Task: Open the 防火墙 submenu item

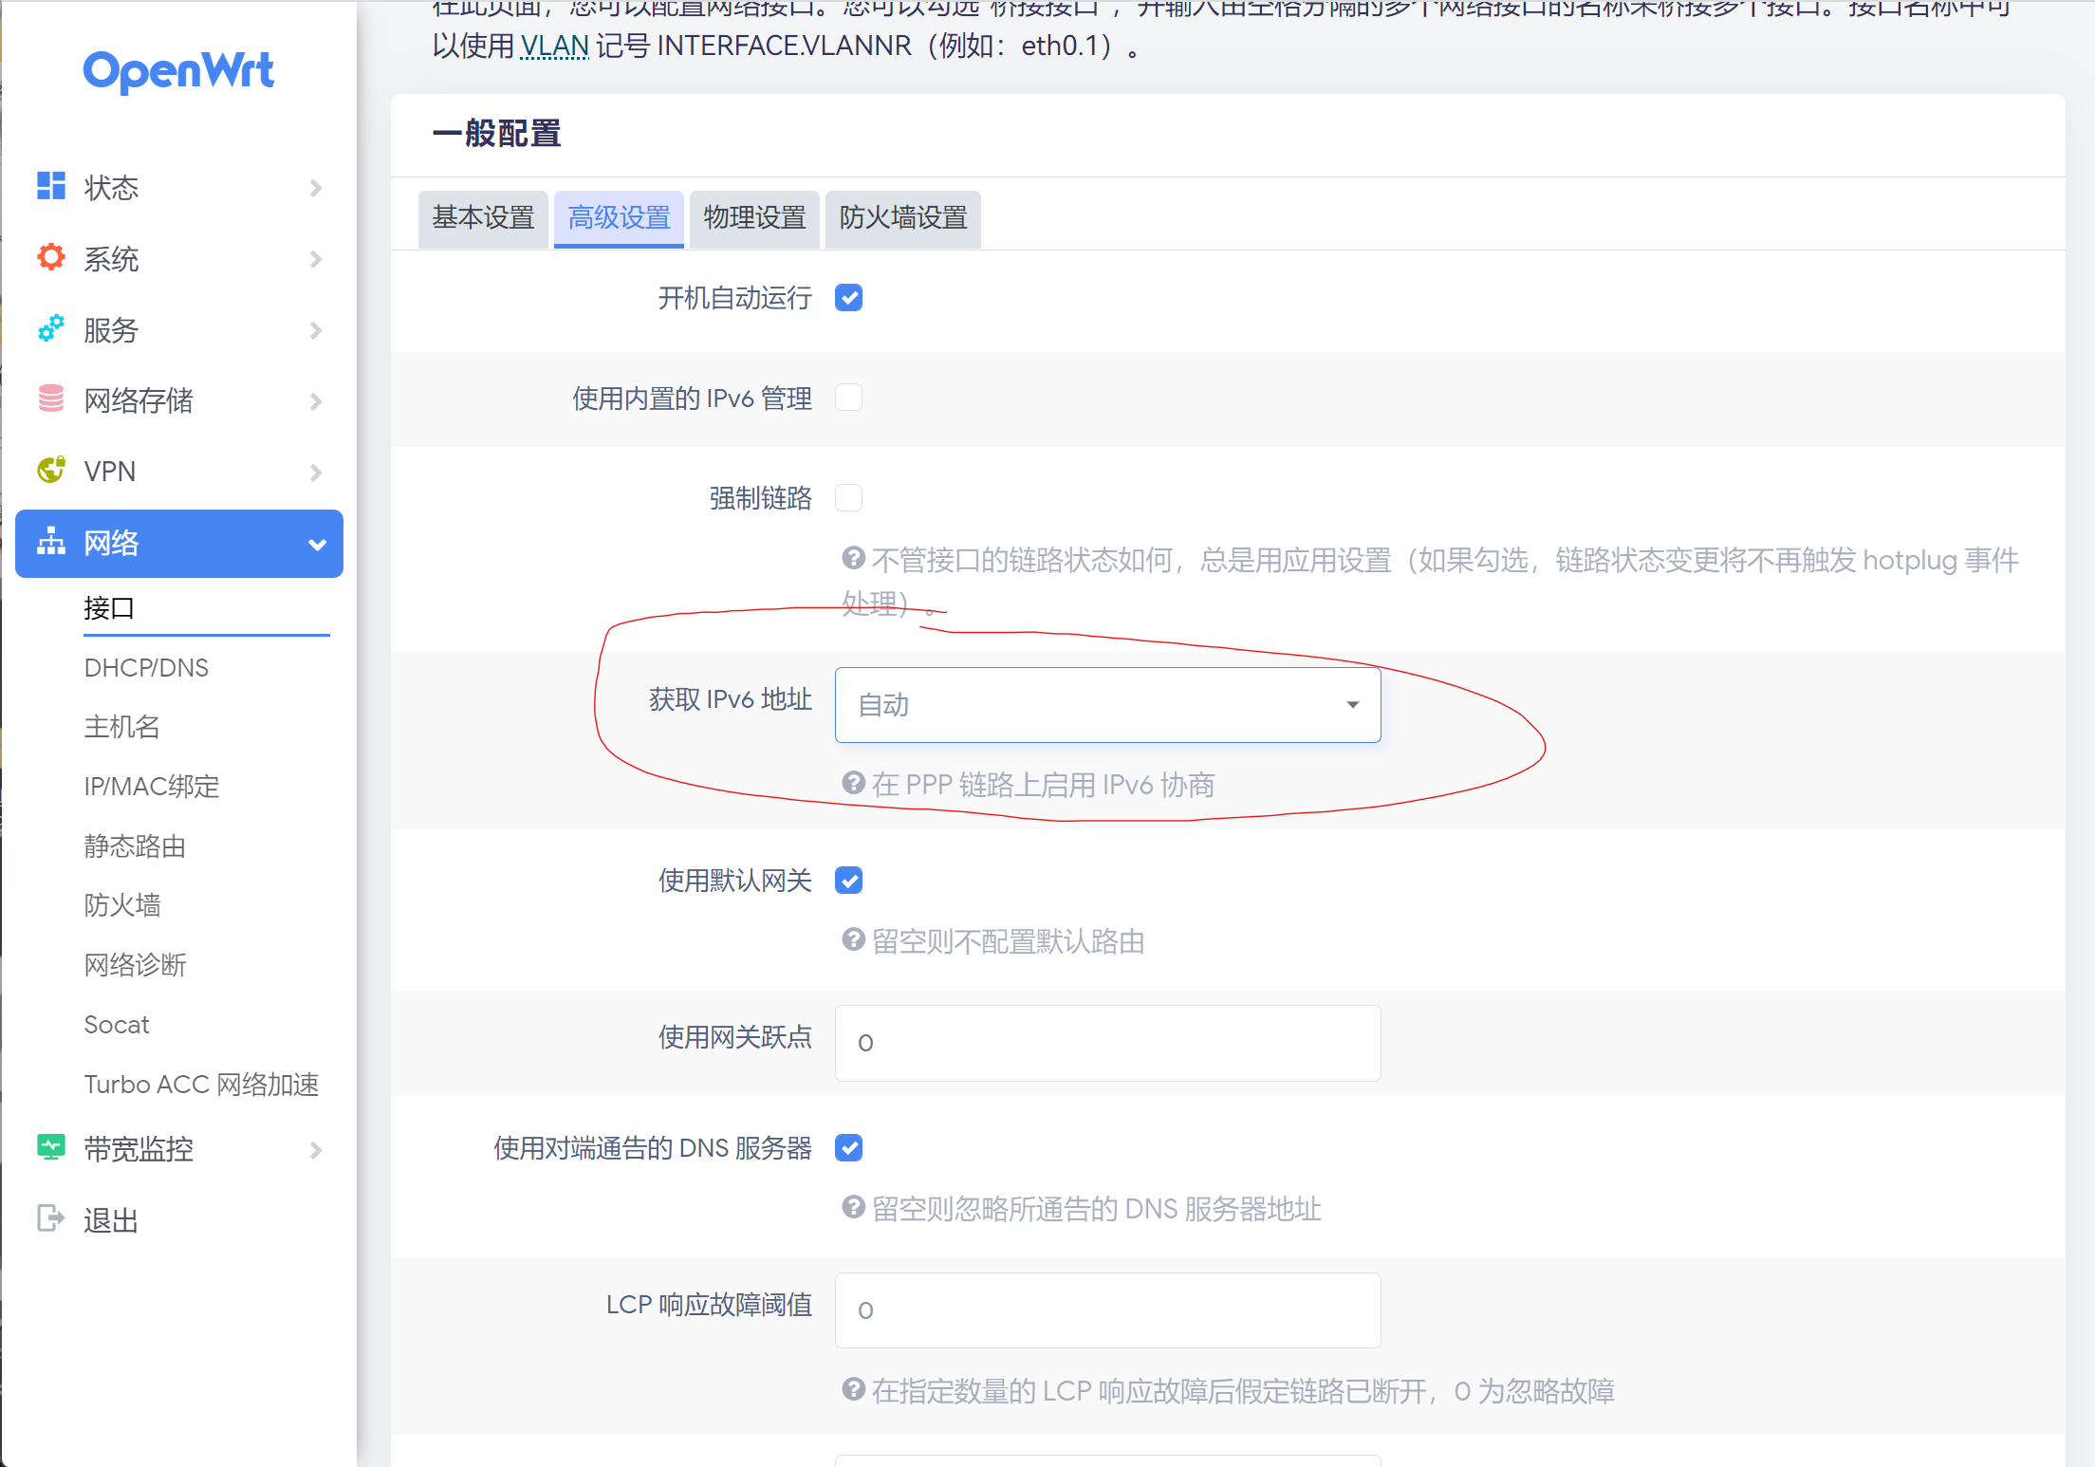Action: pyautogui.click(x=121, y=905)
